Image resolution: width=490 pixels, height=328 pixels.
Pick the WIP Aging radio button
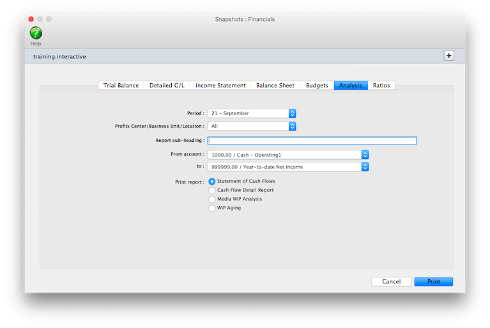pos(212,208)
